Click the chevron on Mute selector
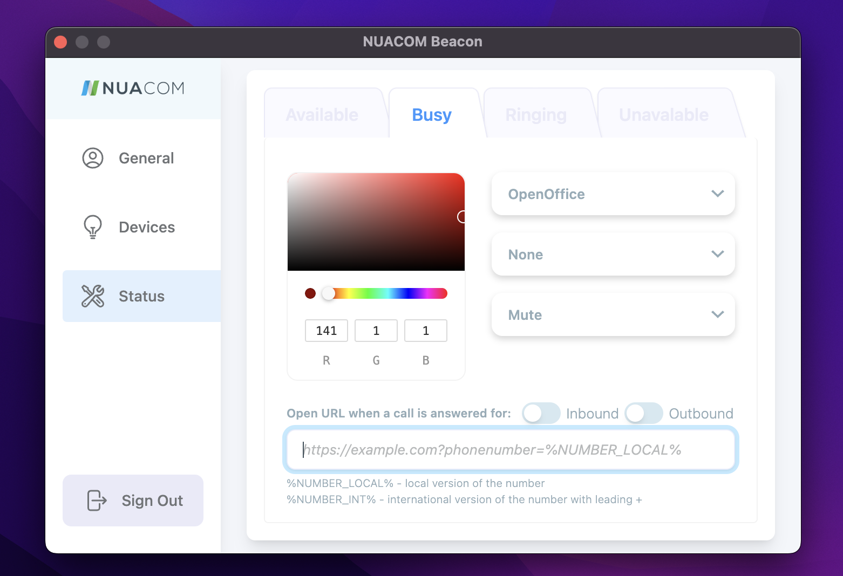The image size is (843, 576). tap(717, 314)
